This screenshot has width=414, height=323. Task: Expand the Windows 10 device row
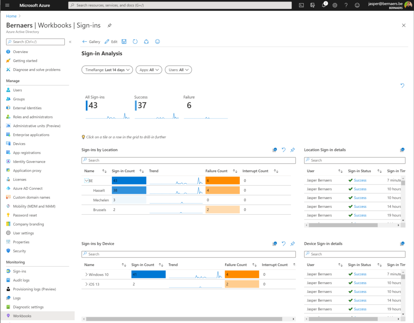[x=87, y=274]
